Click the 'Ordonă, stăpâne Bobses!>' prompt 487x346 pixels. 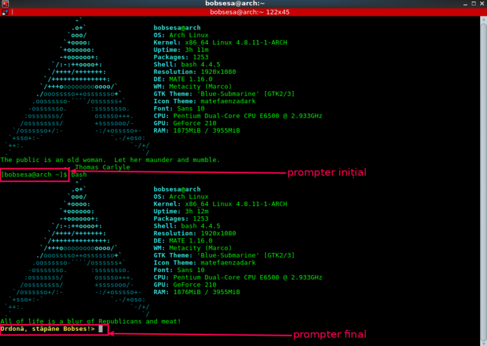48,329
